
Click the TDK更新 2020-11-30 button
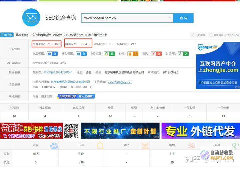point(224,35)
